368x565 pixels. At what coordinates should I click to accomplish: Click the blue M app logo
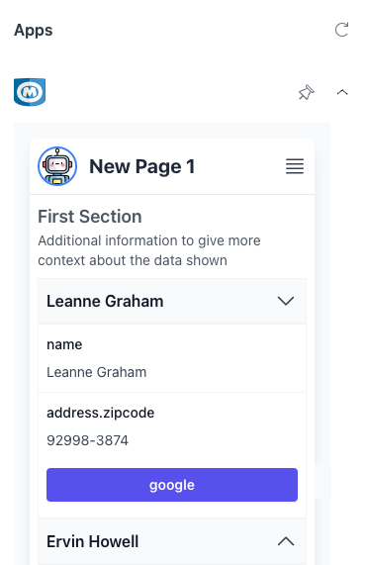coord(30,92)
